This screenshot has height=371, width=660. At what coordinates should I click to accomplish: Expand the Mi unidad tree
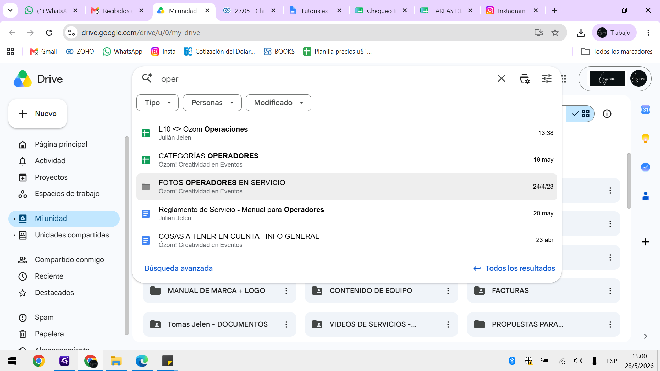click(14, 219)
